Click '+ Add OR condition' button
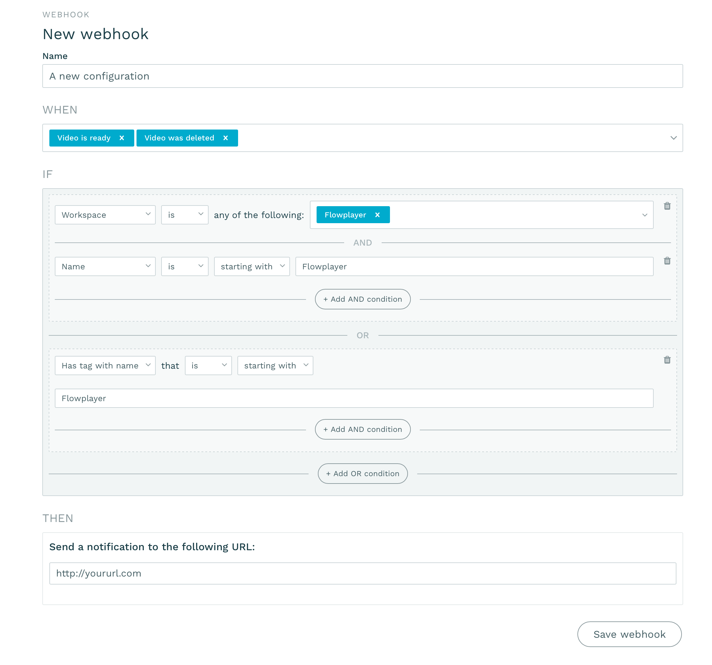This screenshot has width=712, height=665. click(362, 473)
